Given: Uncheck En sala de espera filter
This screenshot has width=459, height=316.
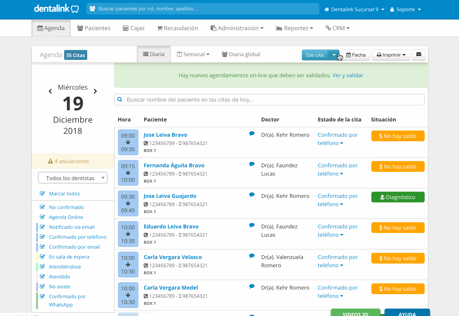Looking at the screenshot, I should (43, 257).
